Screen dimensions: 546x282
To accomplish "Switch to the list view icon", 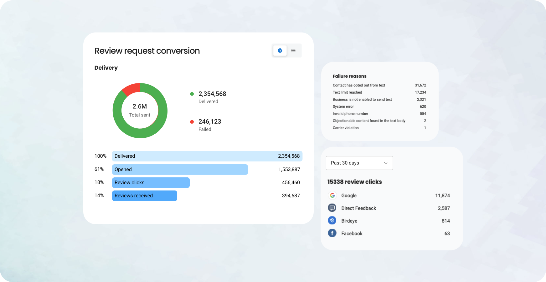I will click(293, 50).
